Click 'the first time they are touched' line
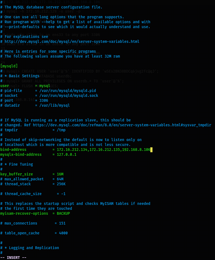The height and width of the screenshot is (260, 215). pos(36,209)
